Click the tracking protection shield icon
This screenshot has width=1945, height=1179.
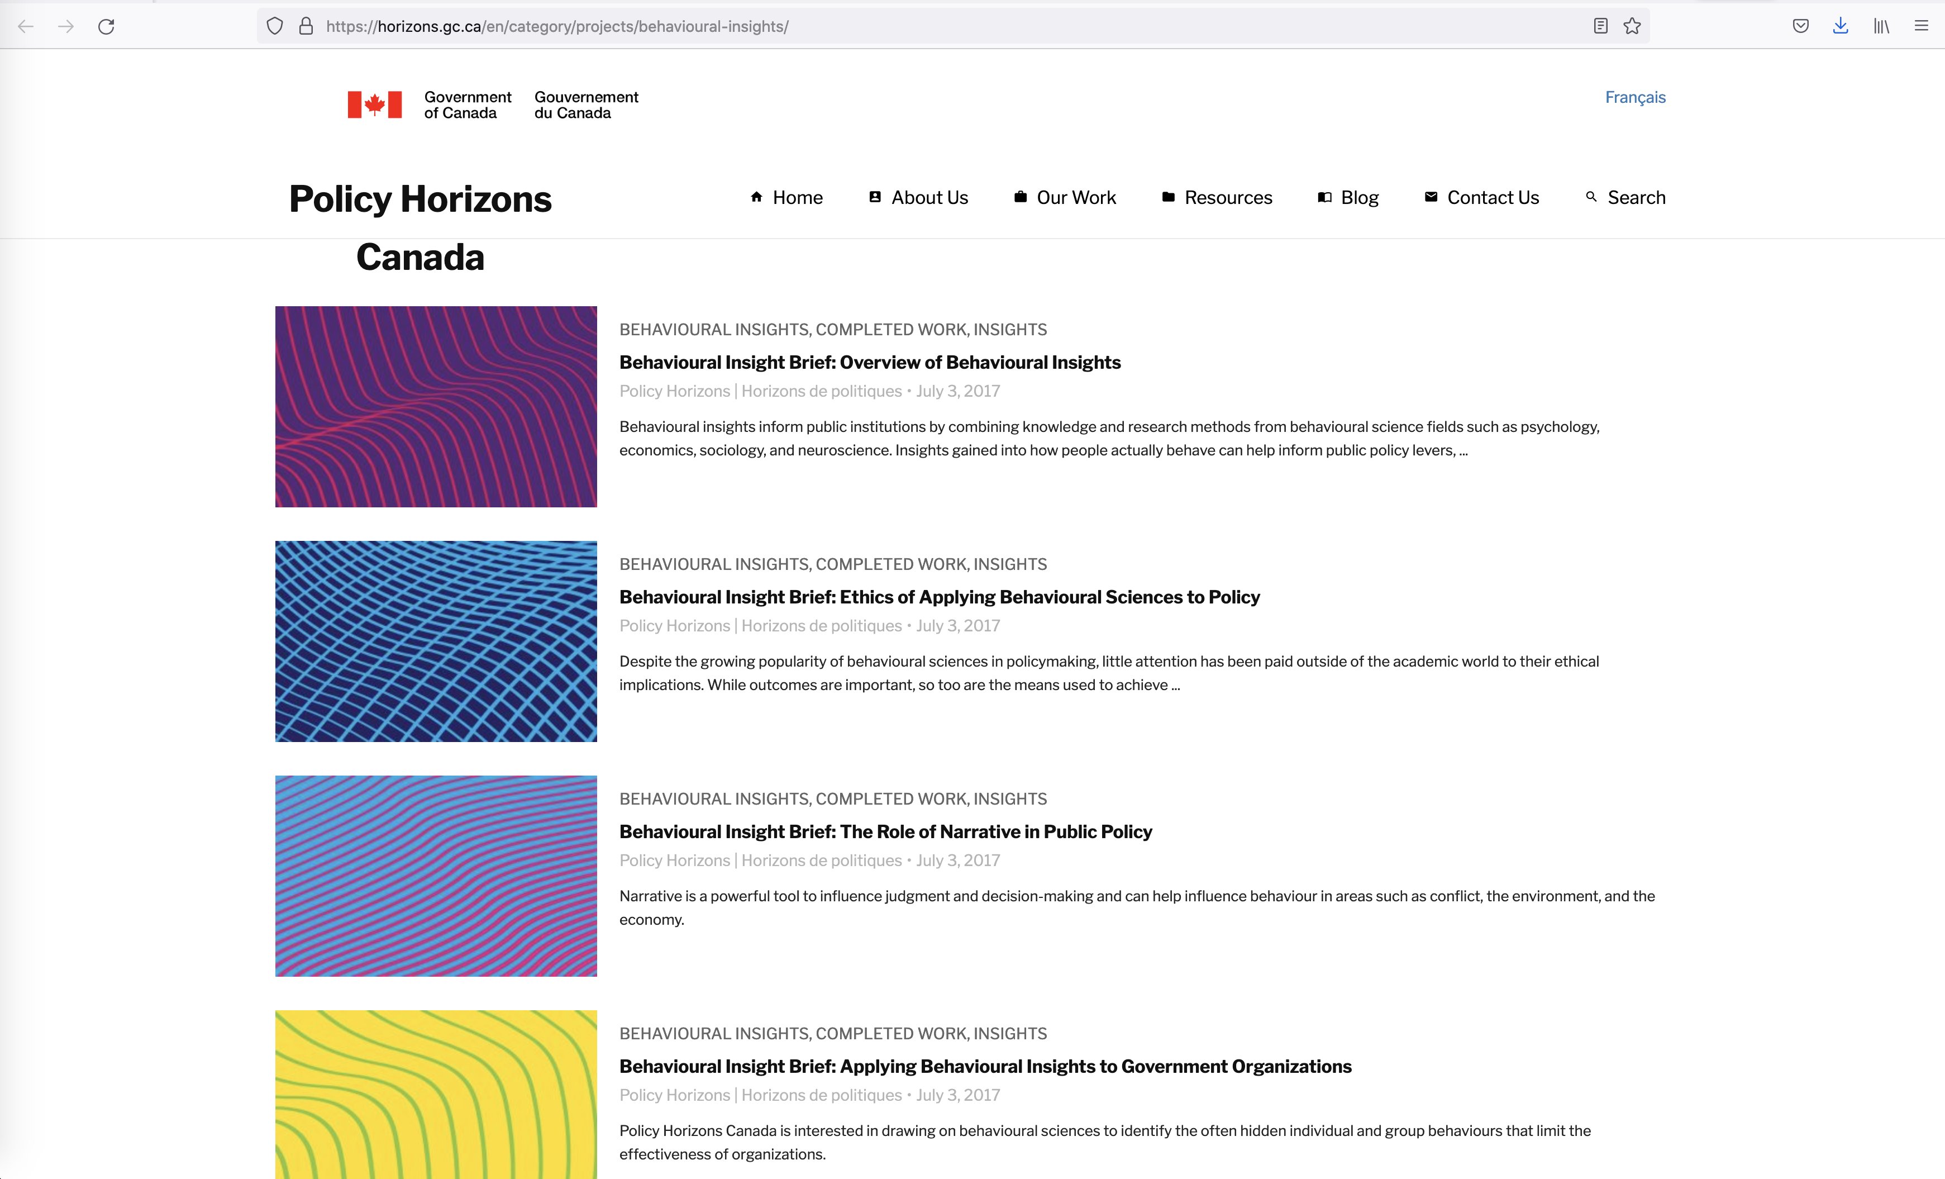click(275, 26)
